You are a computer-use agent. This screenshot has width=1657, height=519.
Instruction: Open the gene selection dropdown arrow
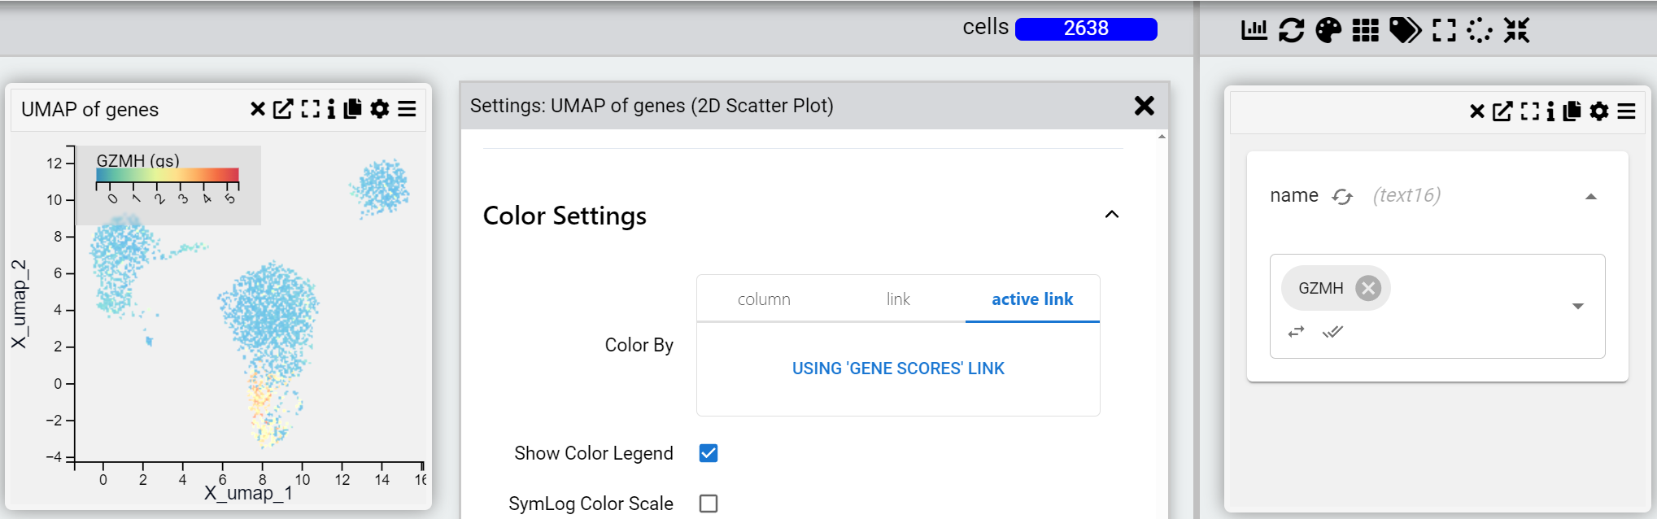tap(1578, 307)
